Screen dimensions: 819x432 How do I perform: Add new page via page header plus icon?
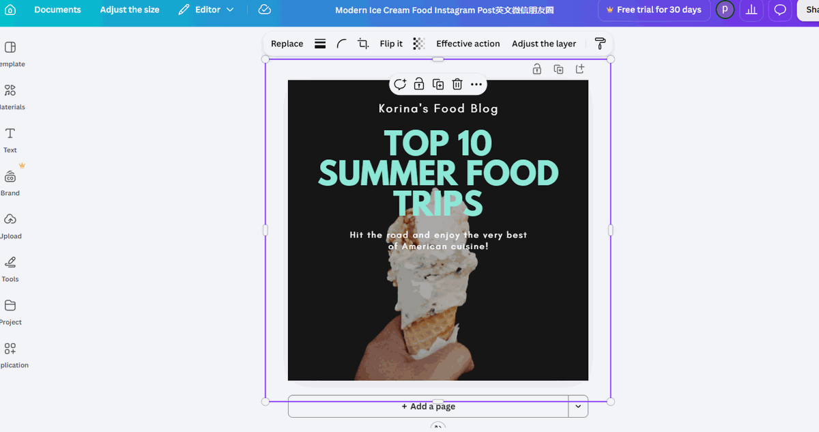(x=580, y=69)
